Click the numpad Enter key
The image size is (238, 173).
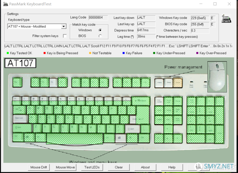pyautogui.click(x=219, y=134)
